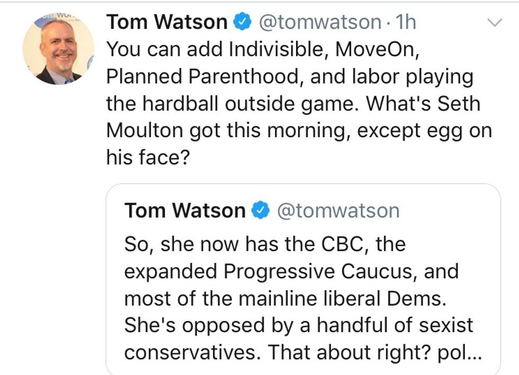Click the "his face?" line ending the main tweet
519x375 pixels.
click(148, 158)
